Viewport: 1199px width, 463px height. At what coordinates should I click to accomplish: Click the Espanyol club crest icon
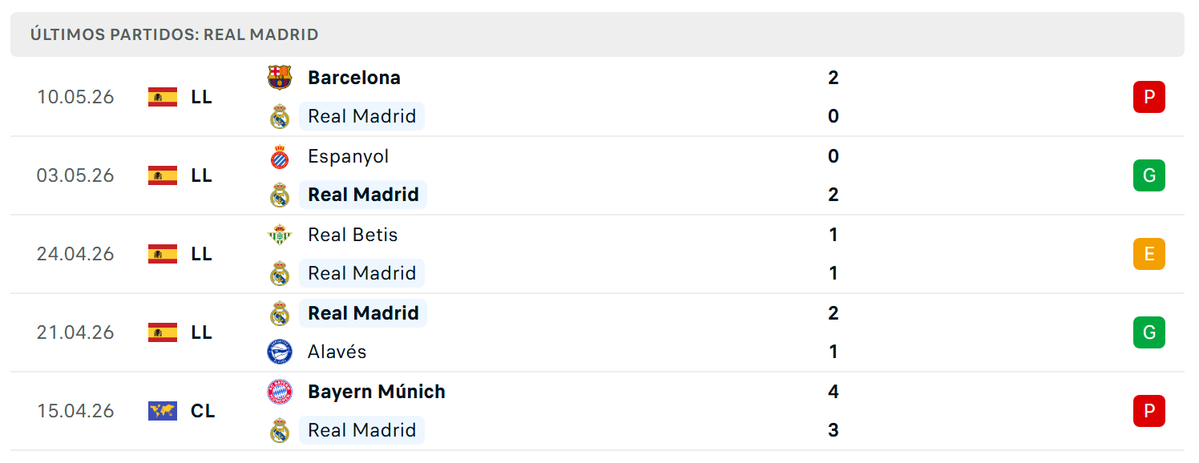280,156
